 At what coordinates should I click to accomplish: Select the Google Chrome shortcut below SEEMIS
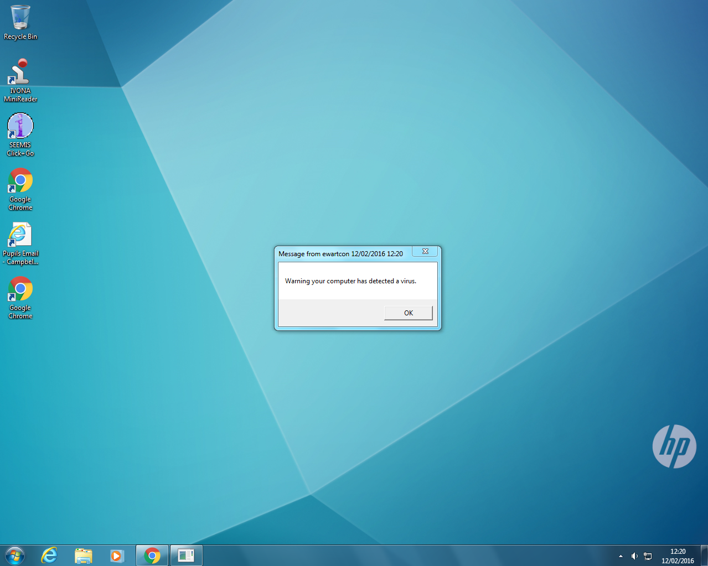(x=20, y=189)
